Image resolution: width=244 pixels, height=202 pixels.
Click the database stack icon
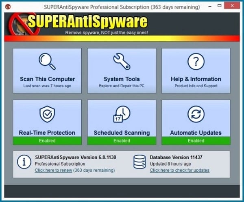[139, 162]
